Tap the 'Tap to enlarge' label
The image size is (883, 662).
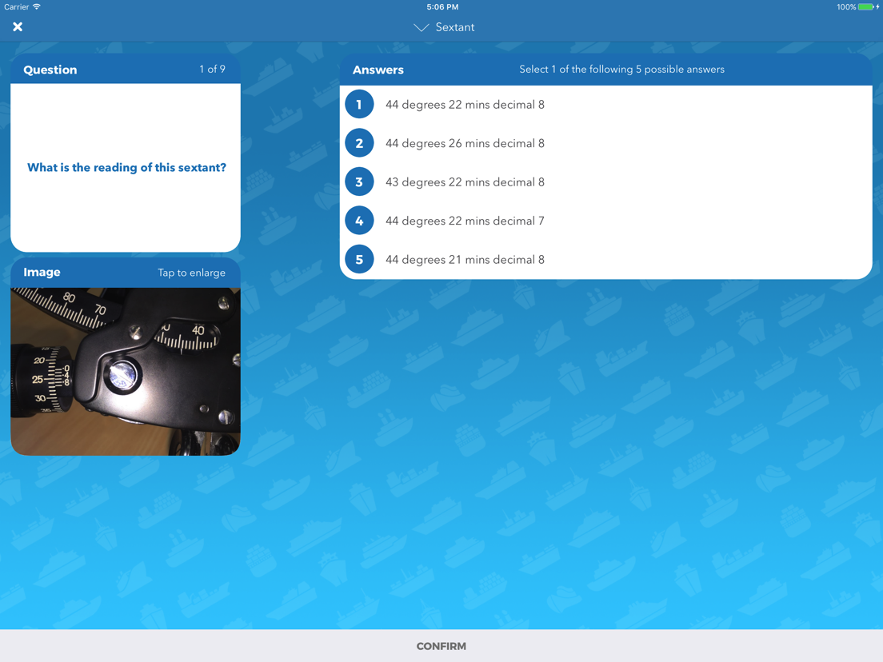pos(191,273)
